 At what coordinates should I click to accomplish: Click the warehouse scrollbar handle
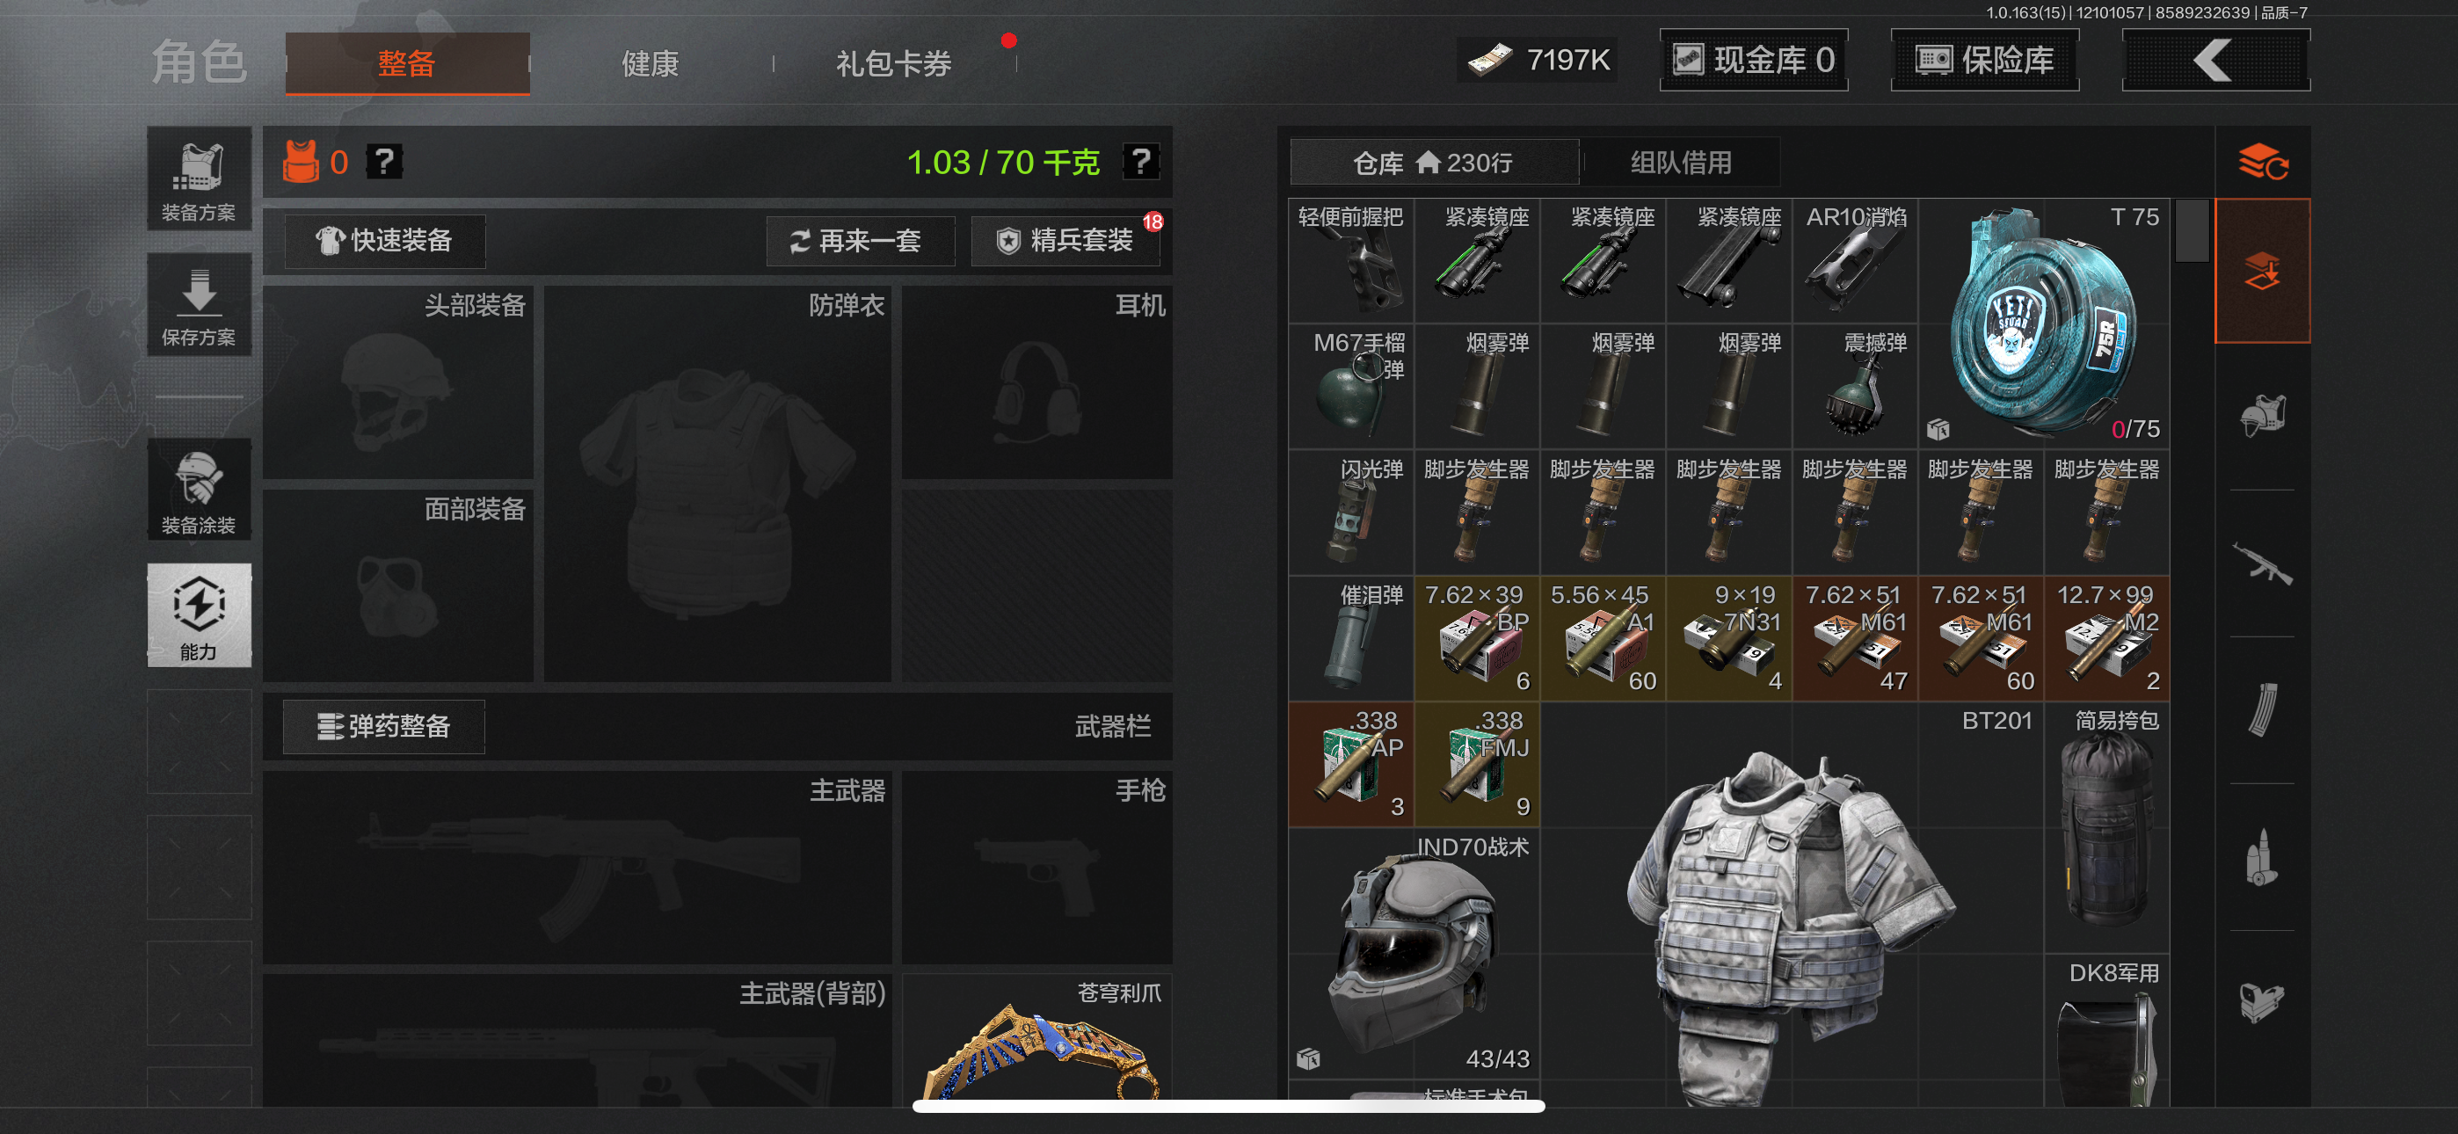(2192, 230)
